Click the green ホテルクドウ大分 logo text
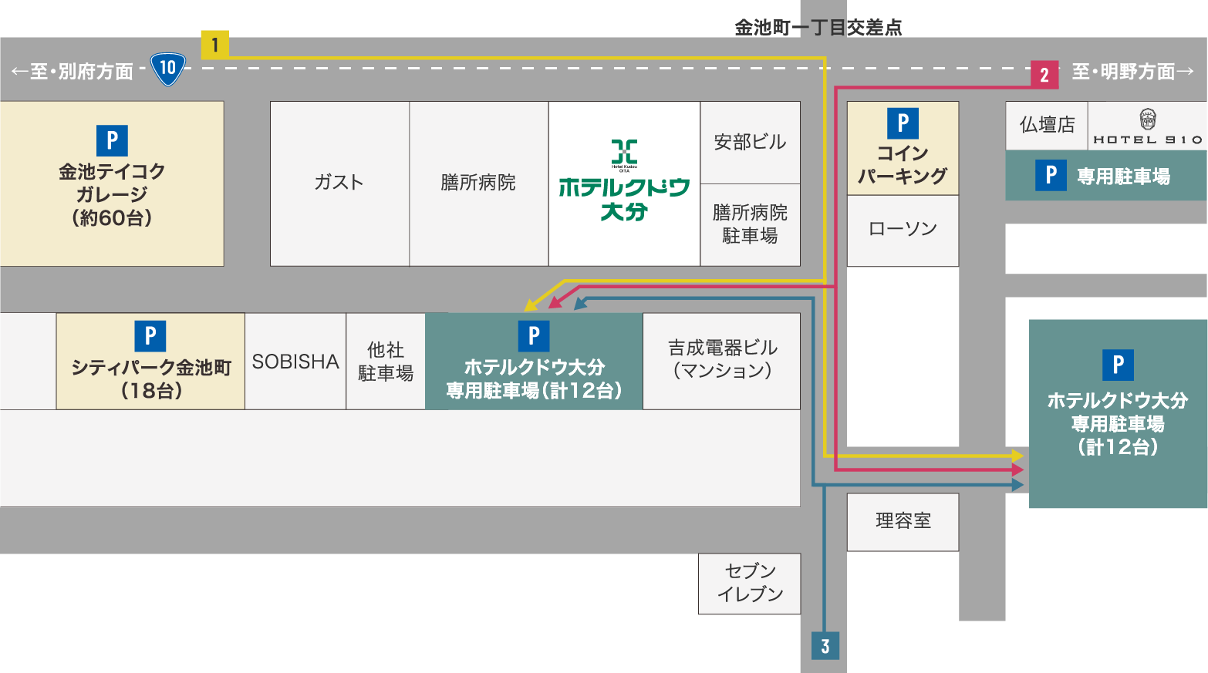1208x673 pixels. (x=624, y=199)
